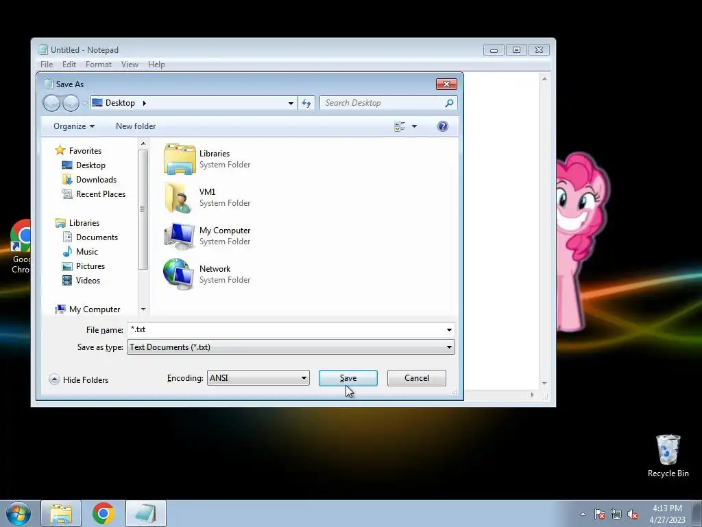
Task: Expand the address bar history dropdown
Action: point(291,103)
